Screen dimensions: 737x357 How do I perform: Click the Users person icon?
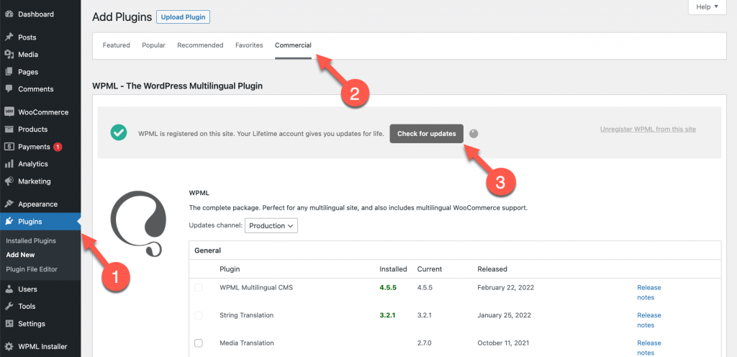pyautogui.click(x=9, y=289)
